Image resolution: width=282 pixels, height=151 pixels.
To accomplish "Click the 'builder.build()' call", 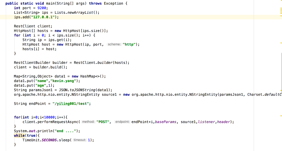I will [49, 67].
